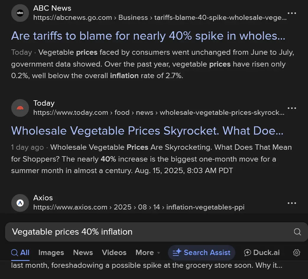Image resolution: width=308 pixels, height=279 pixels.
Task: Switch to the Videos tab
Action: pos(114,253)
